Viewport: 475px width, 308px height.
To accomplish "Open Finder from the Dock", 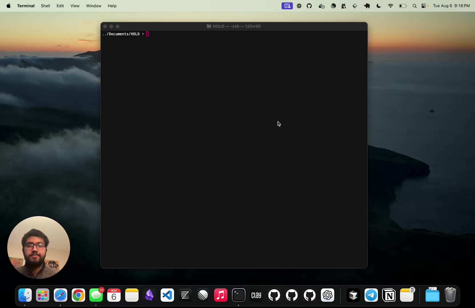I will pos(25,295).
